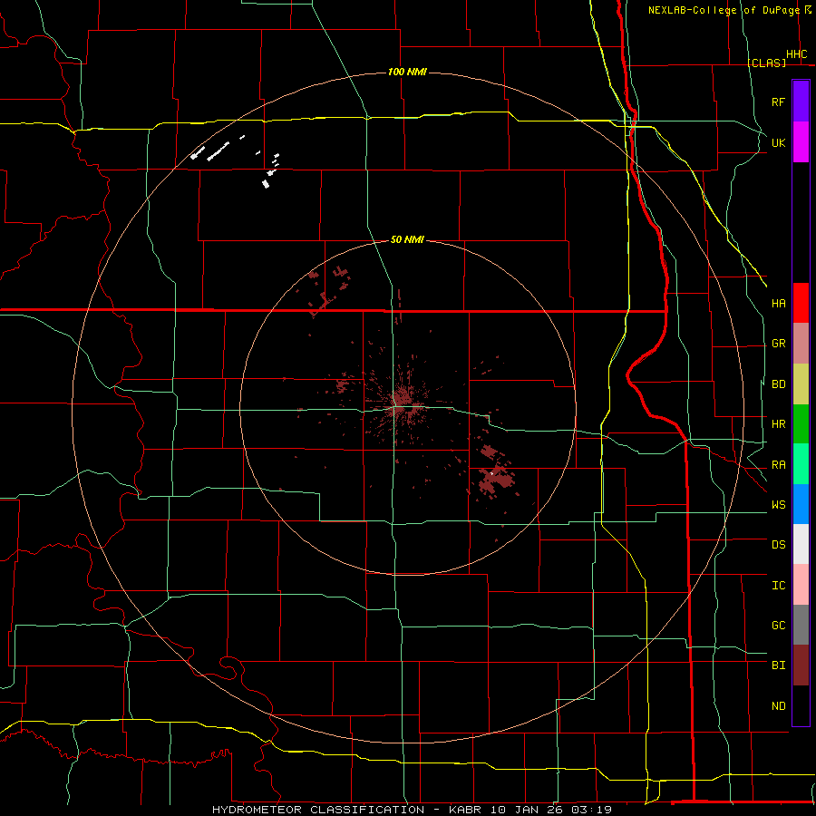Click the UK magenta legend swatch

tap(801, 142)
